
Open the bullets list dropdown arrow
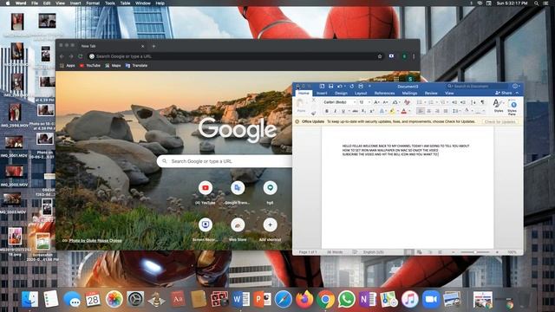click(425, 102)
